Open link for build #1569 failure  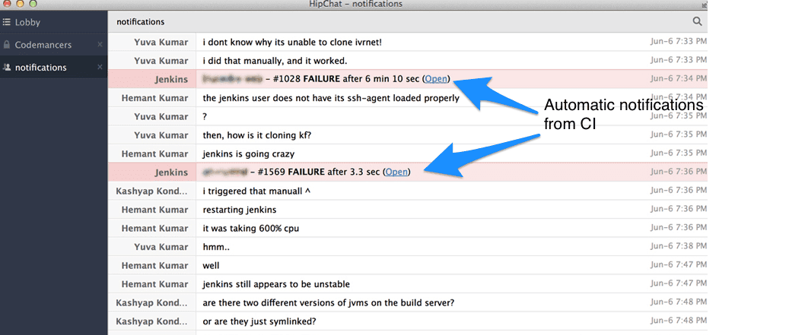396,172
